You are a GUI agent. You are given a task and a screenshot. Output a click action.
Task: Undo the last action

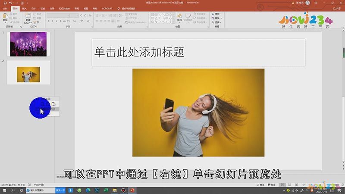pyautogui.click(x=10, y=3)
